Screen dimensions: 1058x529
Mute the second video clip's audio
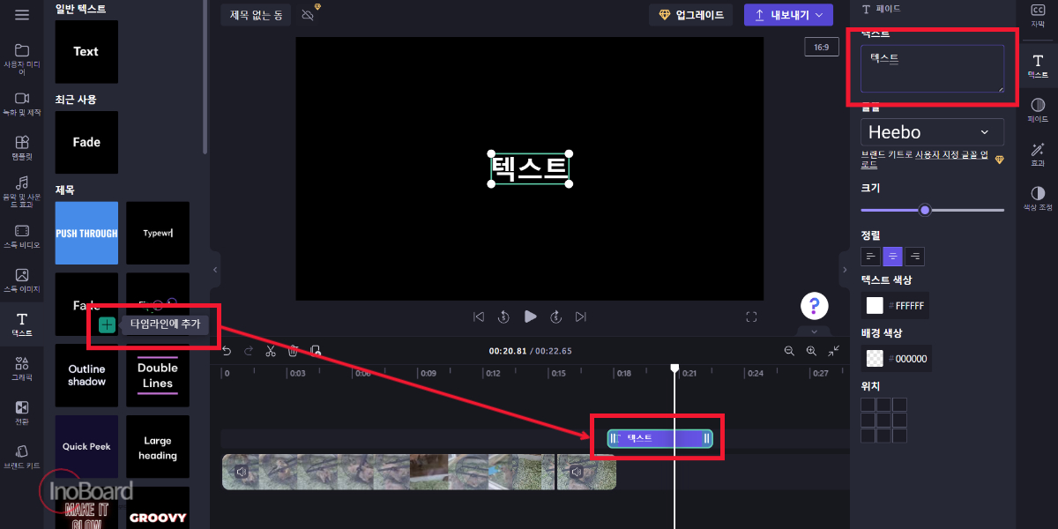point(576,473)
